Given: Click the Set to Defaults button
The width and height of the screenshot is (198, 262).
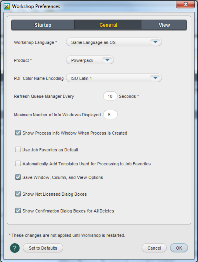Looking at the screenshot, I should (43, 248).
